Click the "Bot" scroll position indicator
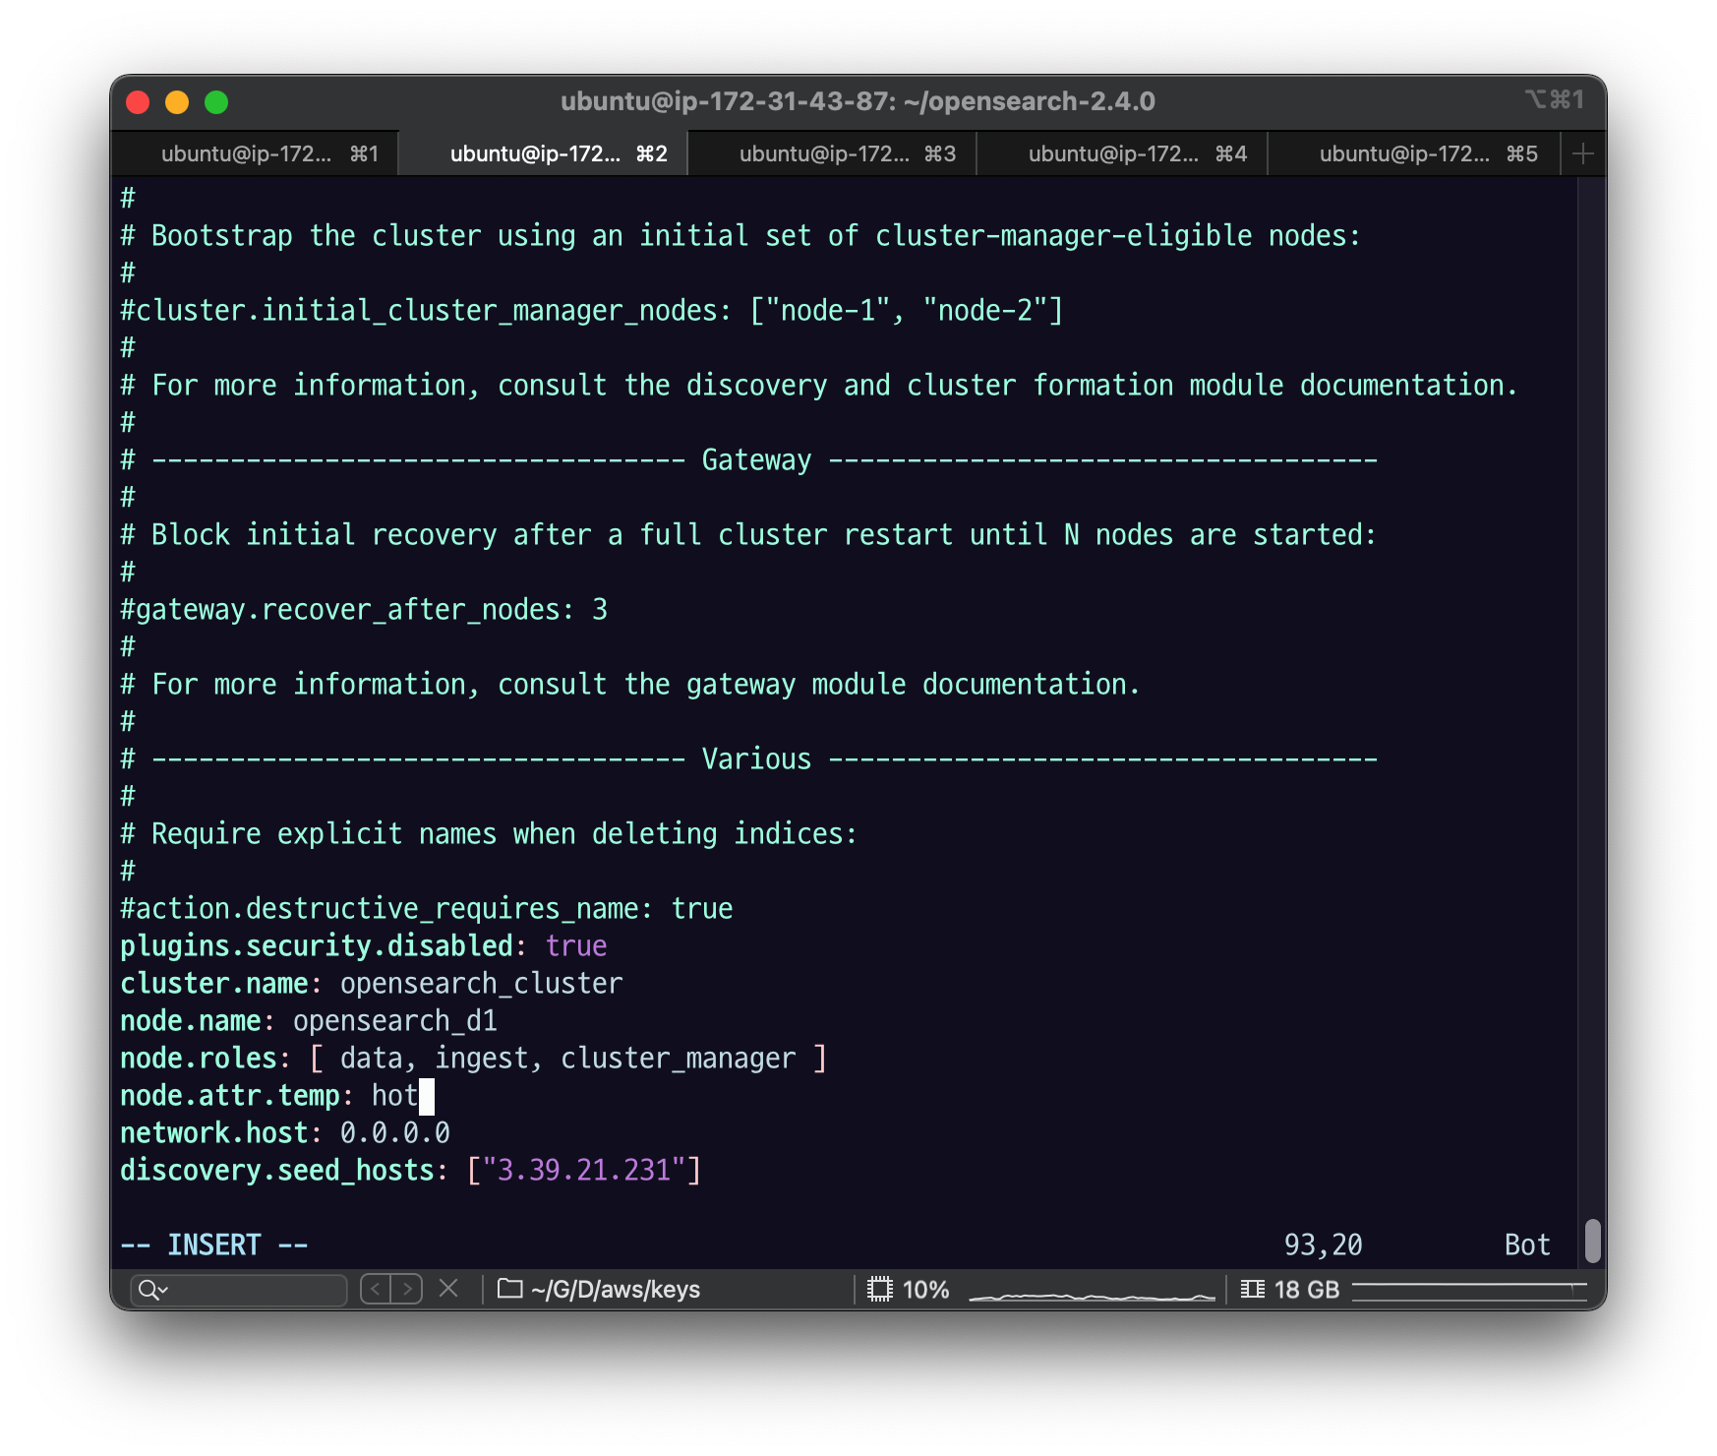The height and width of the screenshot is (1456, 1717). point(1527,1244)
